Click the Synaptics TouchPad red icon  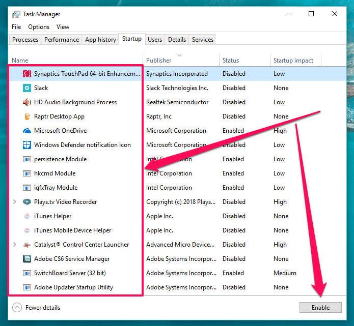[27, 74]
